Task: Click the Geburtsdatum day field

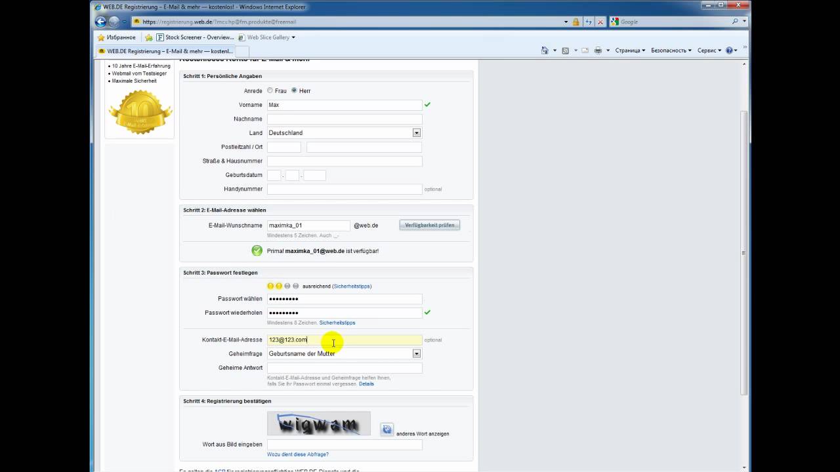Action: [x=274, y=175]
